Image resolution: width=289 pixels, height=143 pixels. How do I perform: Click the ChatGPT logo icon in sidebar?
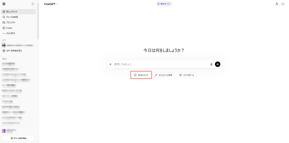coord(4,4)
